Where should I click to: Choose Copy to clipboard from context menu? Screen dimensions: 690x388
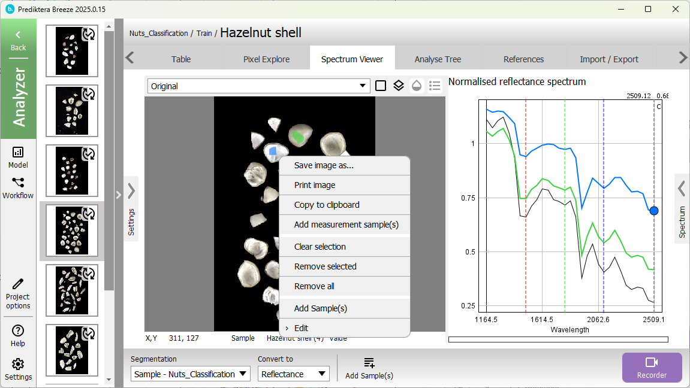point(327,205)
